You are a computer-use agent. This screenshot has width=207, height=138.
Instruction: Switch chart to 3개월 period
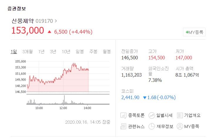pyautogui.click(x=28, y=51)
